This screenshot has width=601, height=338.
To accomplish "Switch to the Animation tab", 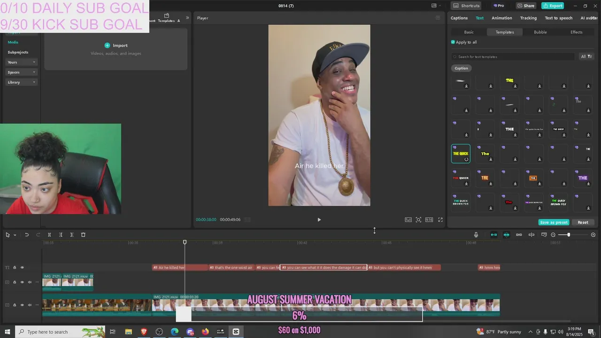I will [x=501, y=18].
